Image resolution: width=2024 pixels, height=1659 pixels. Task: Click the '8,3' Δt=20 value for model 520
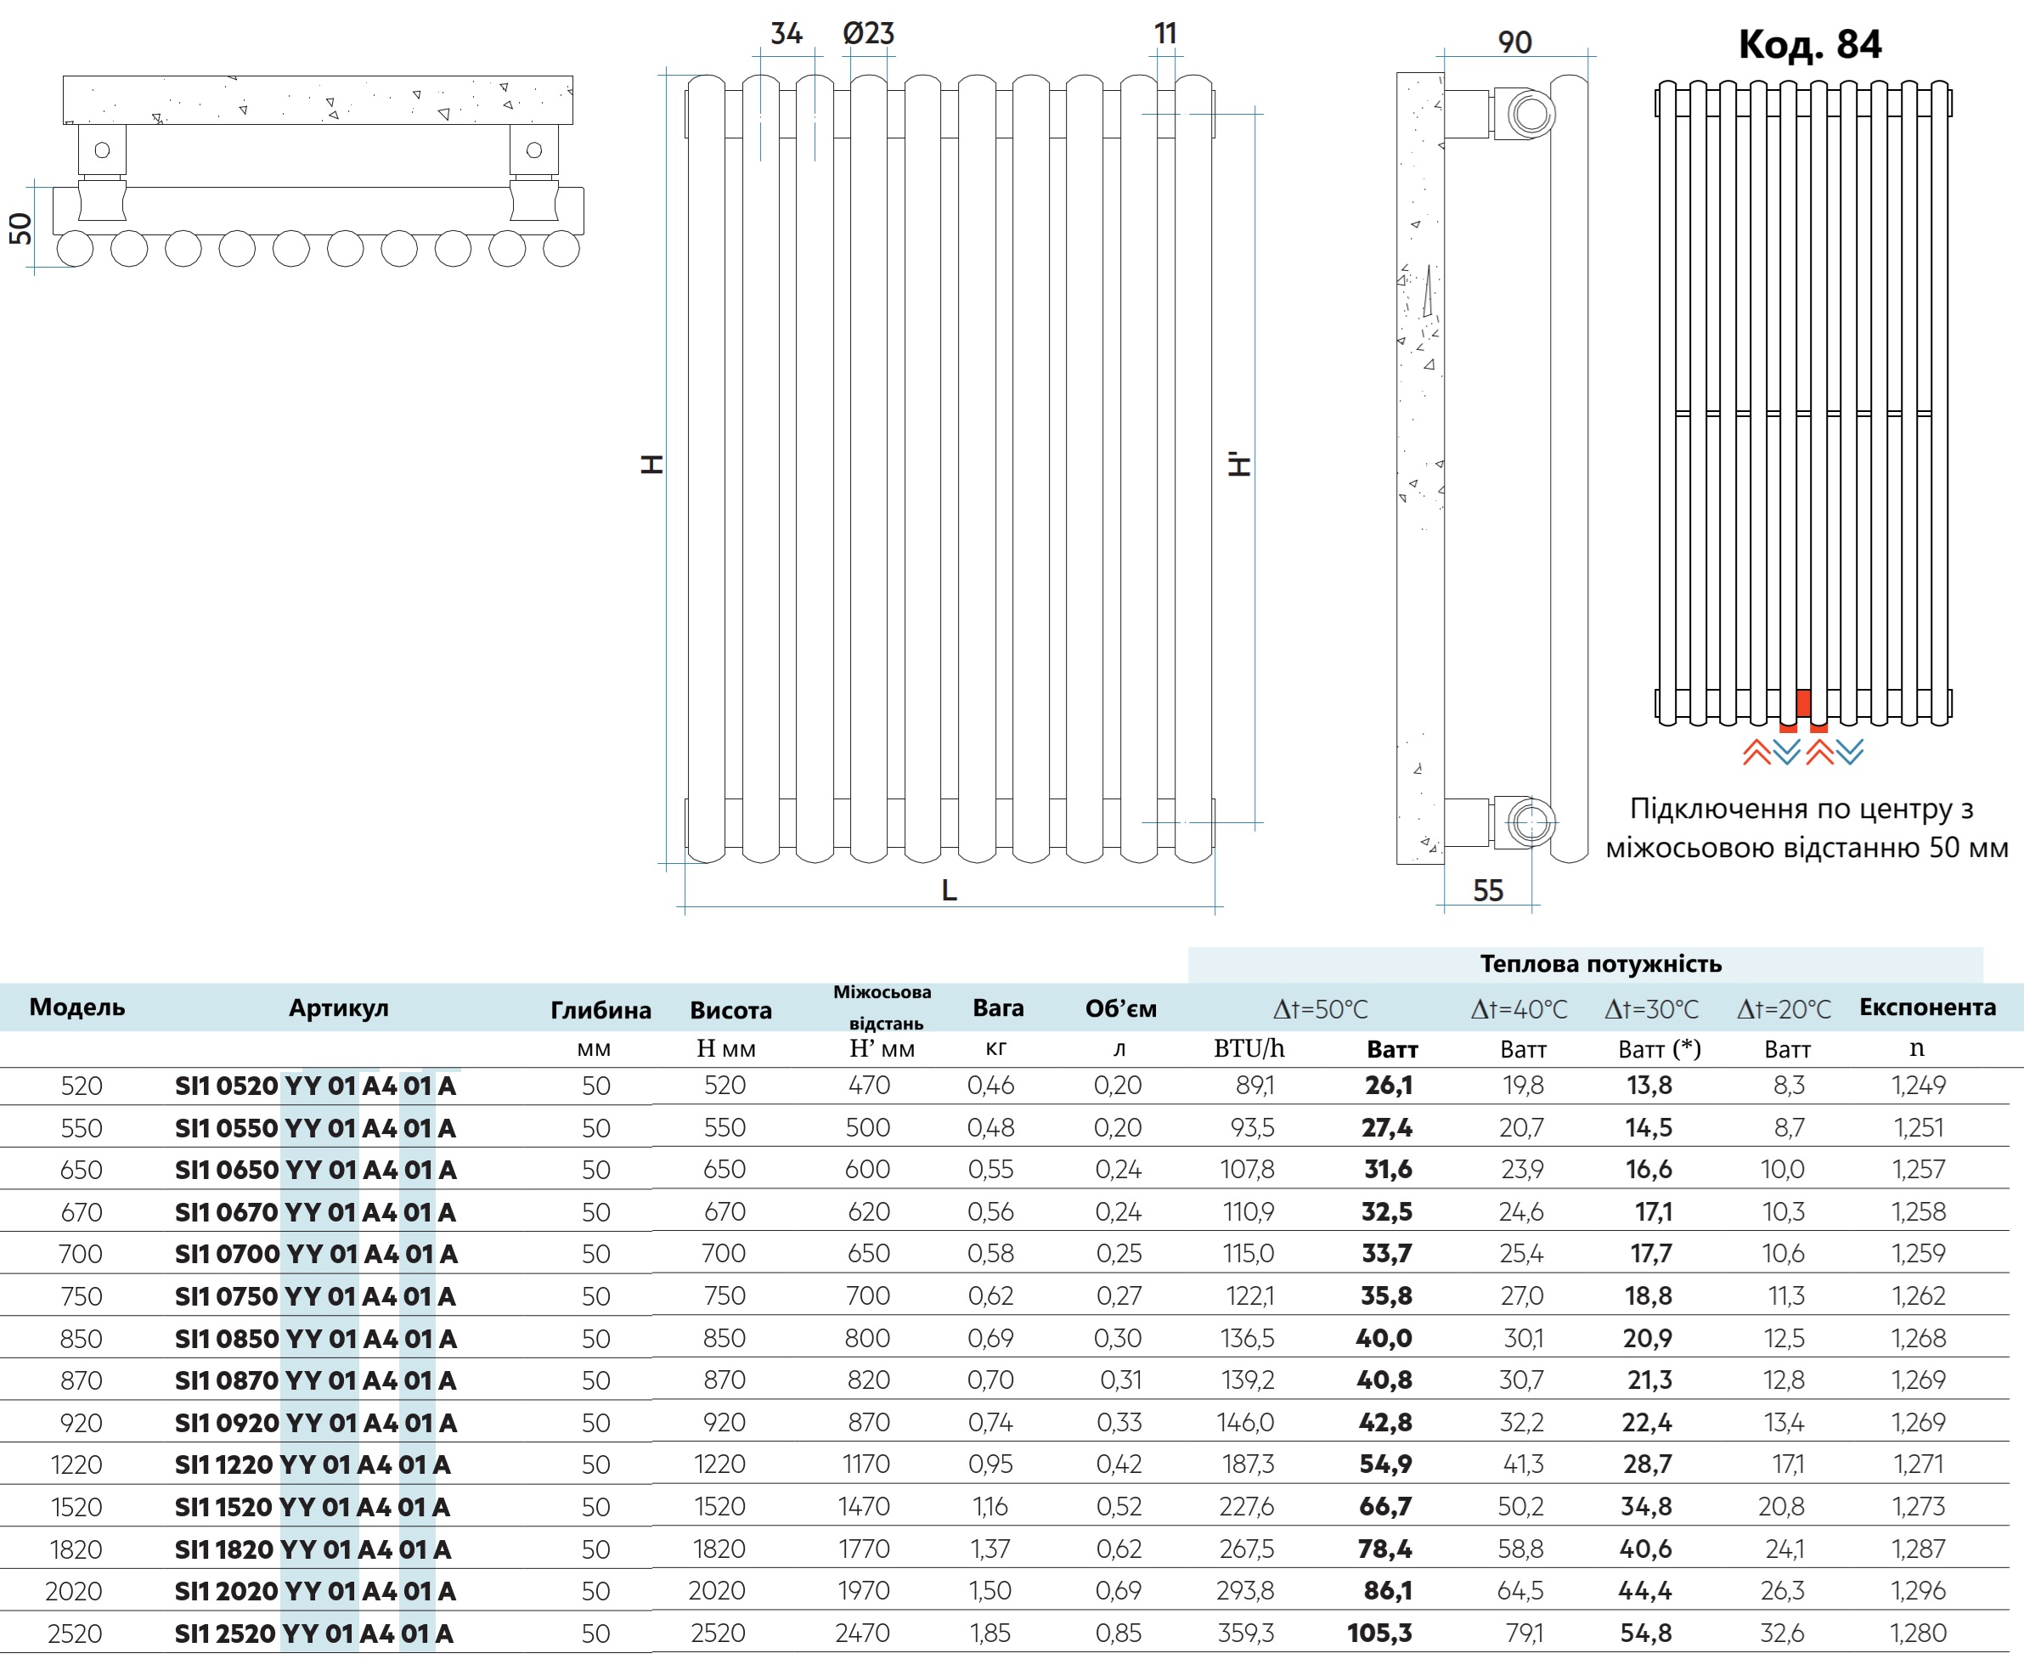pyautogui.click(x=1789, y=1086)
